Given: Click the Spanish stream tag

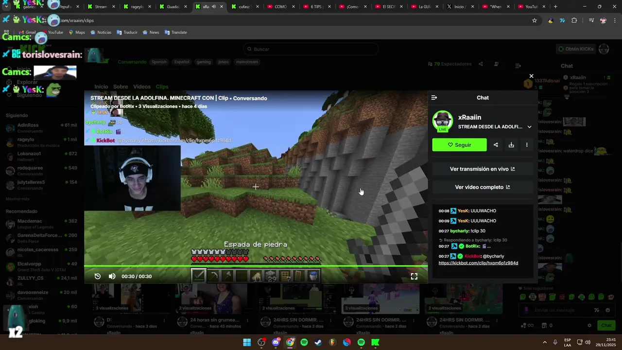Looking at the screenshot, I should [159, 62].
